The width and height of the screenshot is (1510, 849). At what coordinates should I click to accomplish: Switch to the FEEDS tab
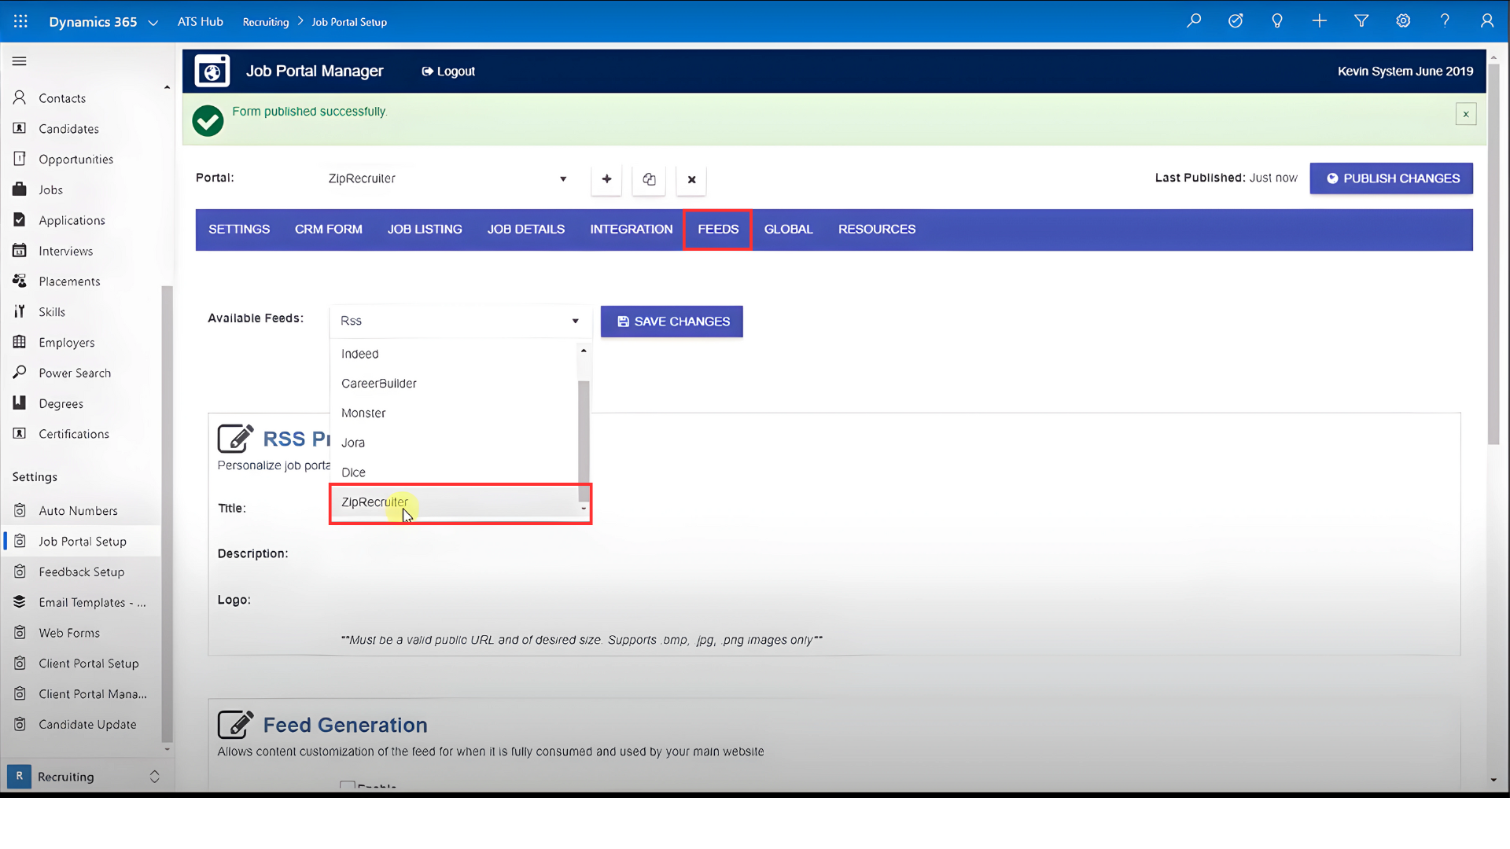point(718,230)
